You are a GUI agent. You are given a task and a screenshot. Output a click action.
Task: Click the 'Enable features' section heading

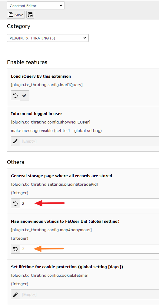pyautogui.click(x=27, y=62)
